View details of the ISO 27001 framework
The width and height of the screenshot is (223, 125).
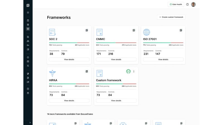(x=163, y=59)
